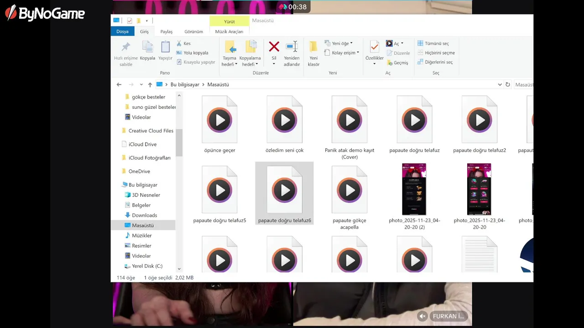Select the özledim seni çok audio file

point(284,124)
